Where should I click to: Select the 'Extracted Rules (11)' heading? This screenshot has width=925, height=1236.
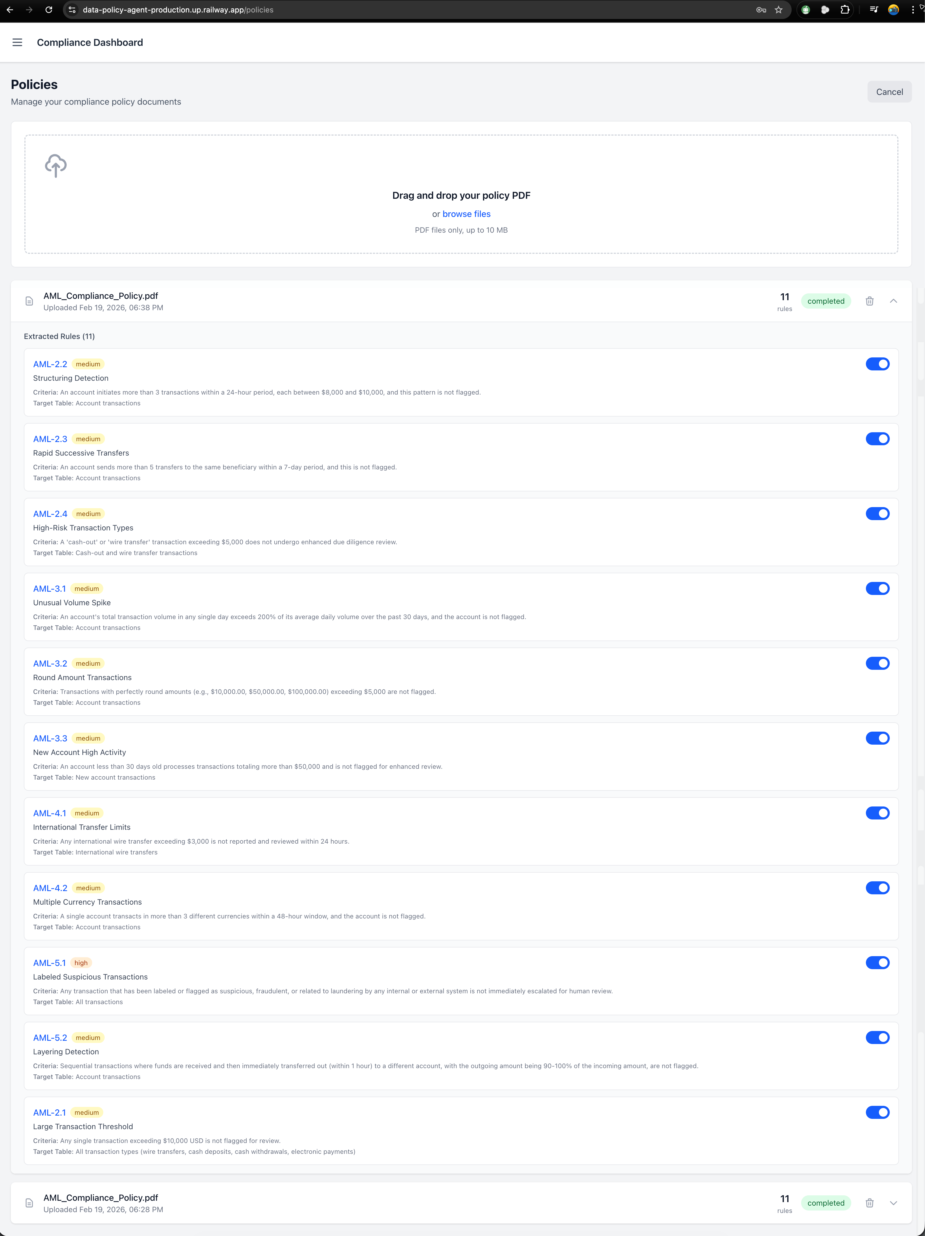click(59, 336)
